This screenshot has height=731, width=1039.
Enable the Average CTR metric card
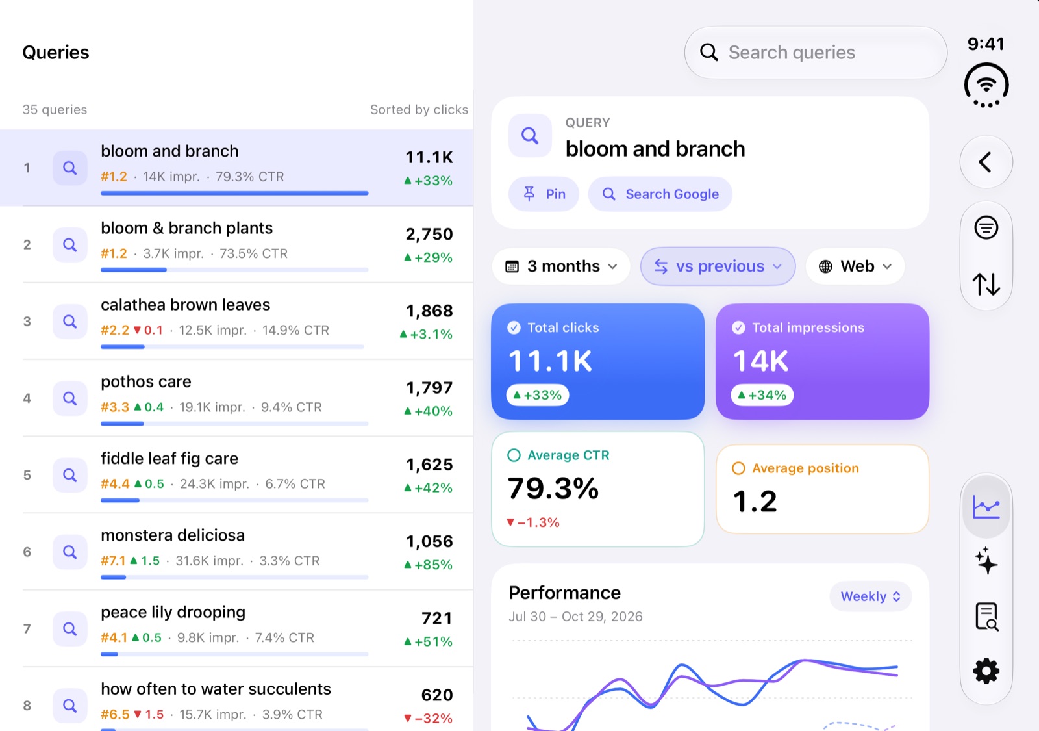[597, 489]
